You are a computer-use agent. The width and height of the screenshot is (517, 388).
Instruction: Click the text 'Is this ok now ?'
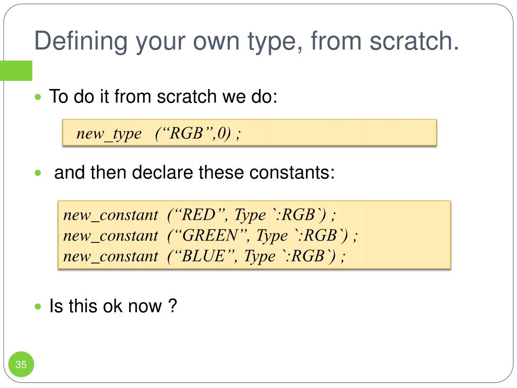pyautogui.click(x=113, y=306)
